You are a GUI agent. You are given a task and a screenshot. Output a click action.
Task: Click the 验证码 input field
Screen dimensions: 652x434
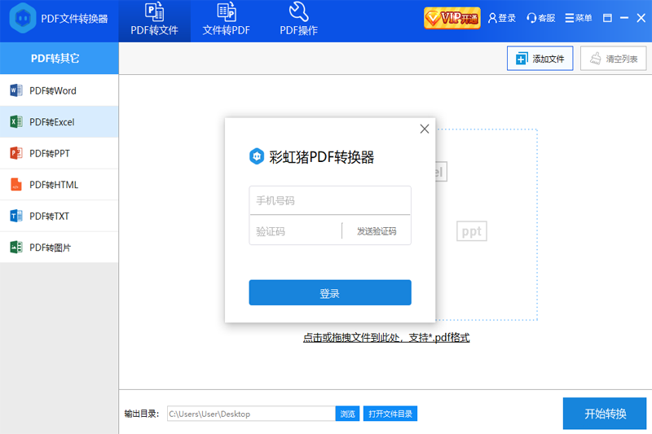(296, 231)
